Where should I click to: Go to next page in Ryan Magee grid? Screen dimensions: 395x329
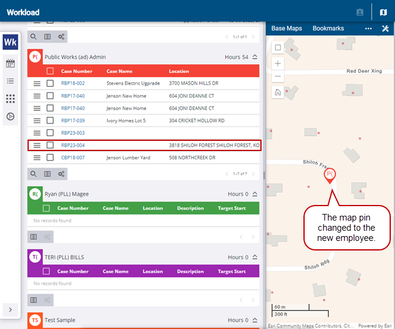tap(253, 237)
